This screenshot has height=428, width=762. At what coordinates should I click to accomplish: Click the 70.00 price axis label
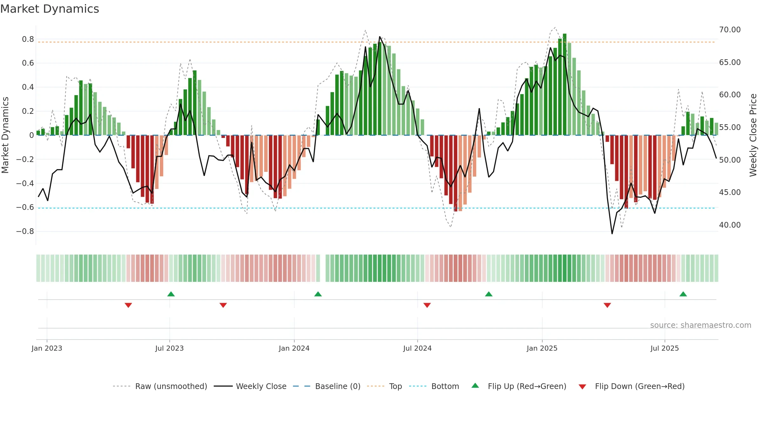[730, 29]
